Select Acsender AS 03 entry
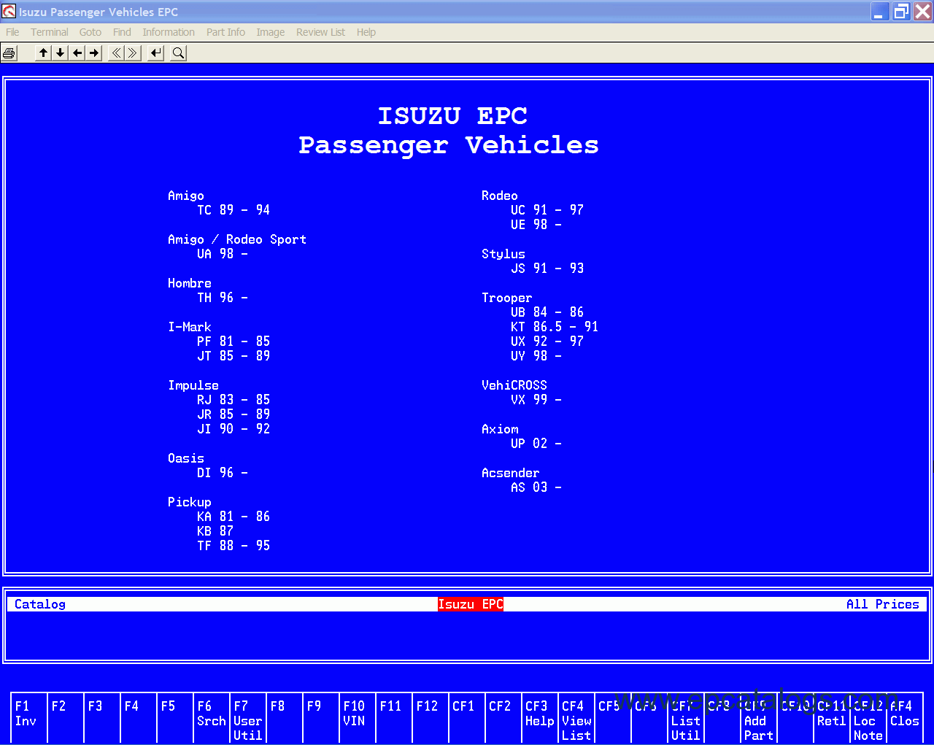Screen dimensions: 934x745 pos(536,487)
